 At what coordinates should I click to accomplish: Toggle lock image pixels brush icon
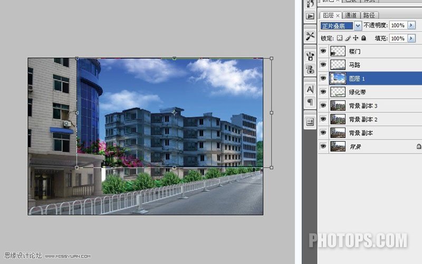[348, 38]
